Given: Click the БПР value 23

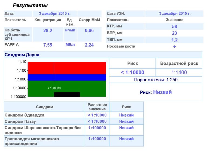Looking at the screenshot, I should point(174,33).
